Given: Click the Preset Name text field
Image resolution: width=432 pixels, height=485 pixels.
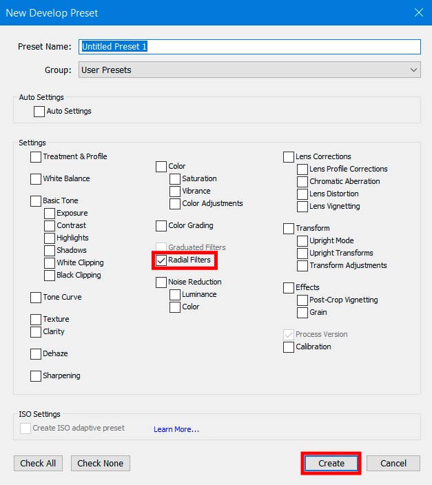Looking at the screenshot, I should click(249, 47).
